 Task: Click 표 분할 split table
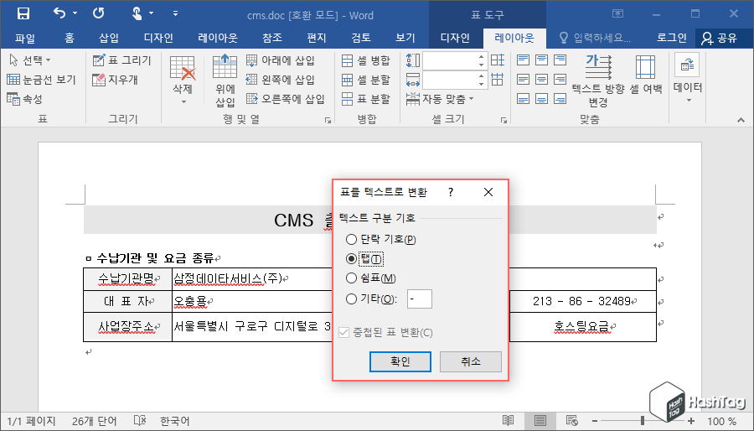pos(366,99)
